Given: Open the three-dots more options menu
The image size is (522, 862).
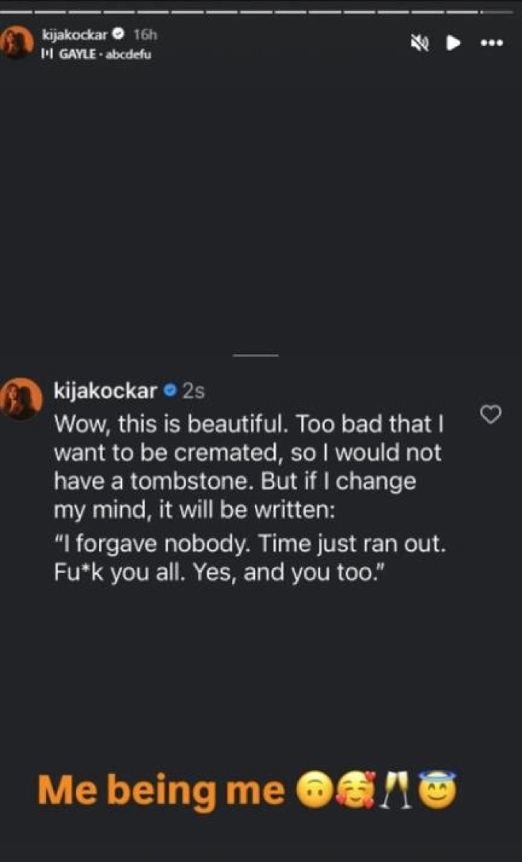Looking at the screenshot, I should (492, 43).
